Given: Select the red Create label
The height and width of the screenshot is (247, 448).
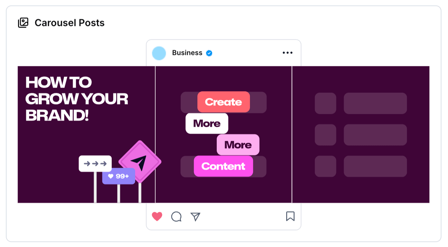Looking at the screenshot, I should point(223,102).
